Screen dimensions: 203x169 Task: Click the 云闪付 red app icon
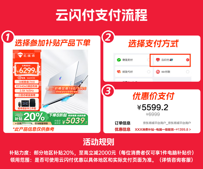tap(158, 60)
